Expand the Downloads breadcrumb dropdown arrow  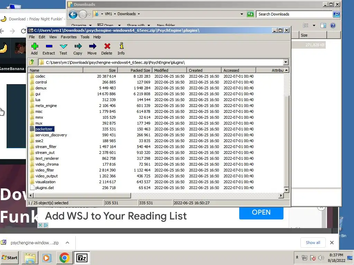click(139, 14)
